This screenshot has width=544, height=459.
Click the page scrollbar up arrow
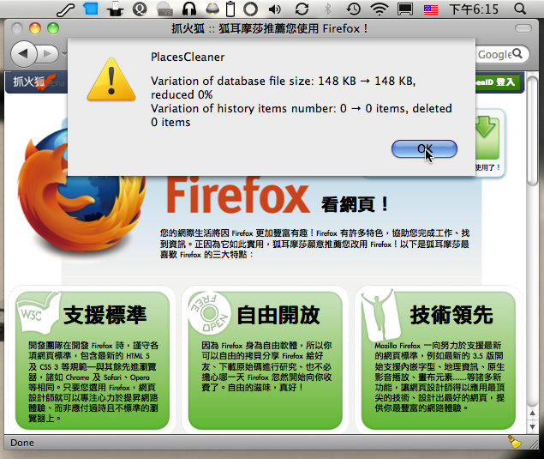(532, 414)
